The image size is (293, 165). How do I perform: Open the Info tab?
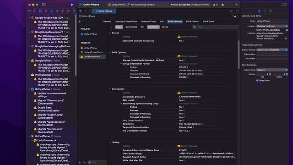pyautogui.click(x=162, y=22)
